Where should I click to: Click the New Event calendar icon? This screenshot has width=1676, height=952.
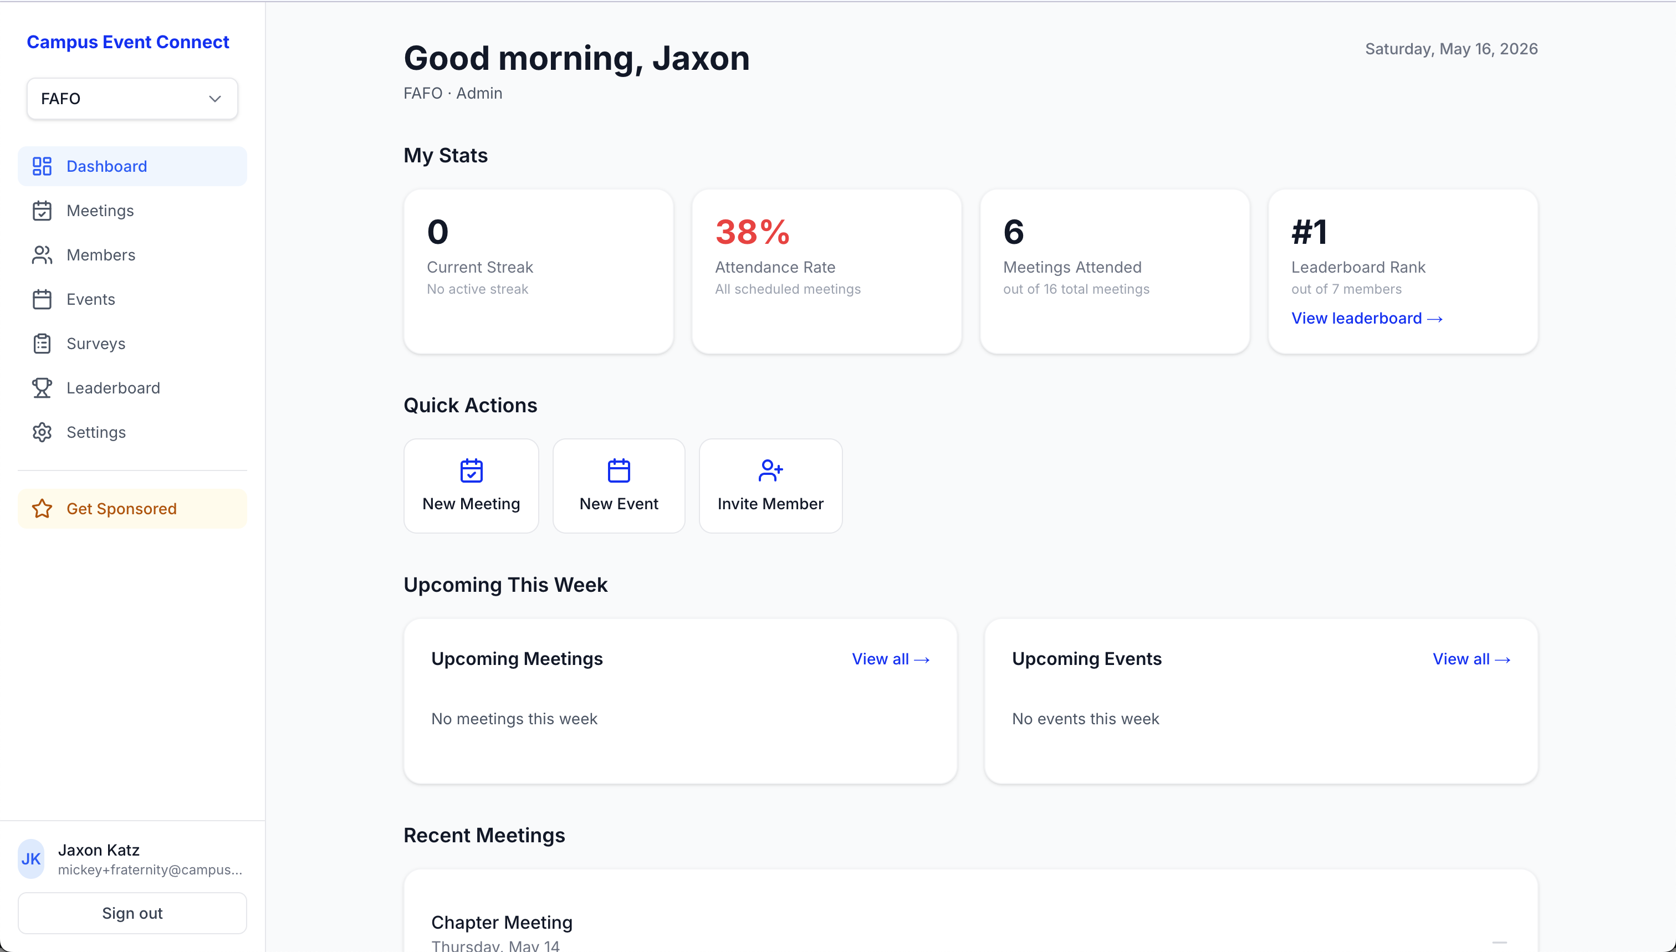[619, 470]
